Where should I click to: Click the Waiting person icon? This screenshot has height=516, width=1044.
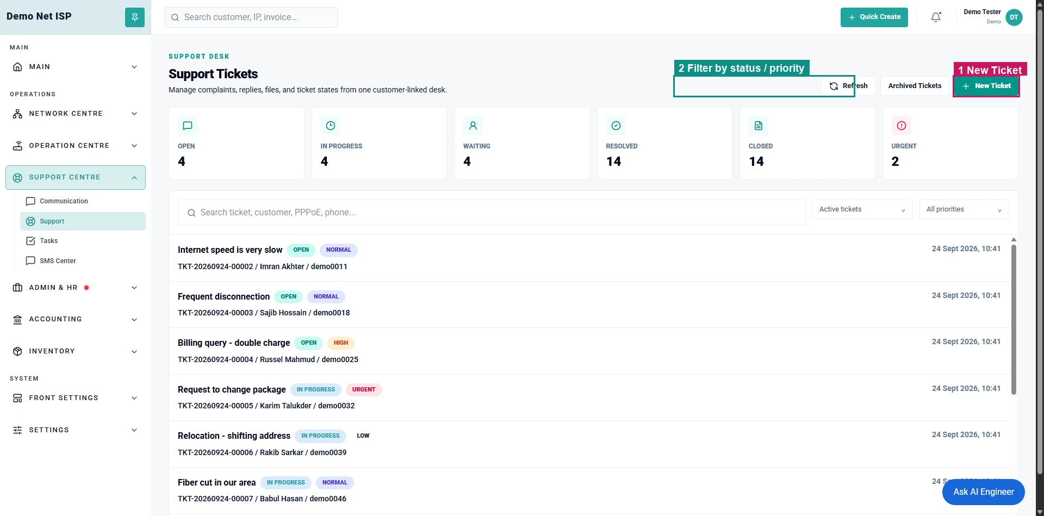coord(473,126)
